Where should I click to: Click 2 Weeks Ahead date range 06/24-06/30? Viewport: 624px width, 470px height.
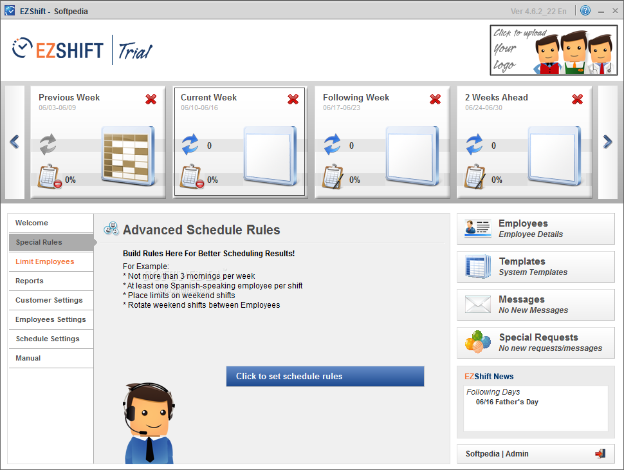(484, 108)
